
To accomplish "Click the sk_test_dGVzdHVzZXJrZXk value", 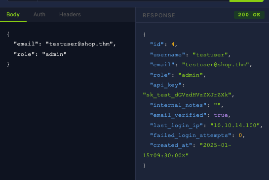I will click(187, 95).
